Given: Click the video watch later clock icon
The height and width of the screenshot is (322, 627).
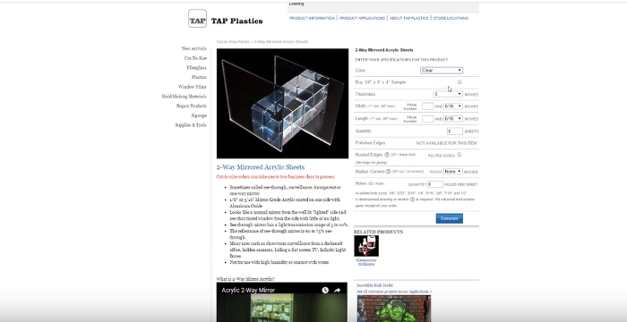Looking at the screenshot, I should coord(325,291).
